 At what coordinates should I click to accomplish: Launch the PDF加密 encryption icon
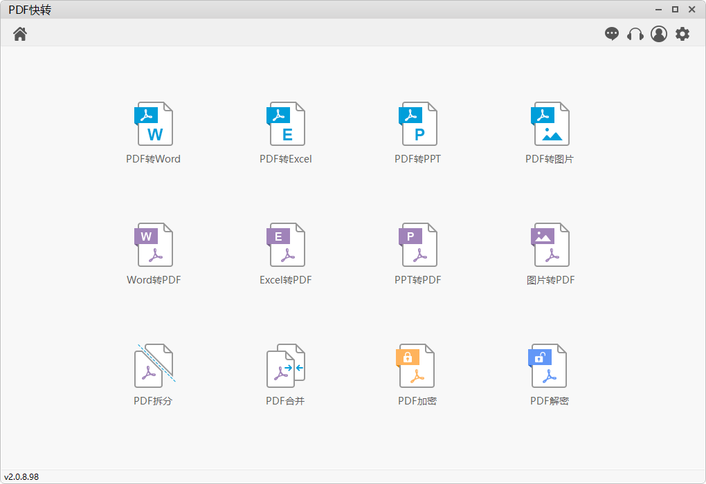415,366
